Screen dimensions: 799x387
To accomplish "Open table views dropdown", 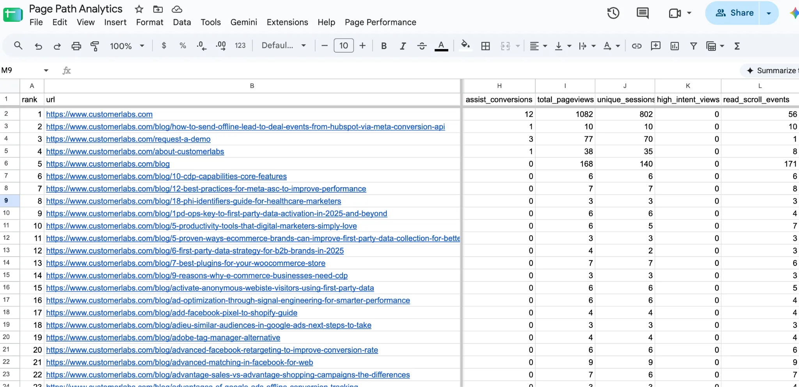I will [715, 46].
